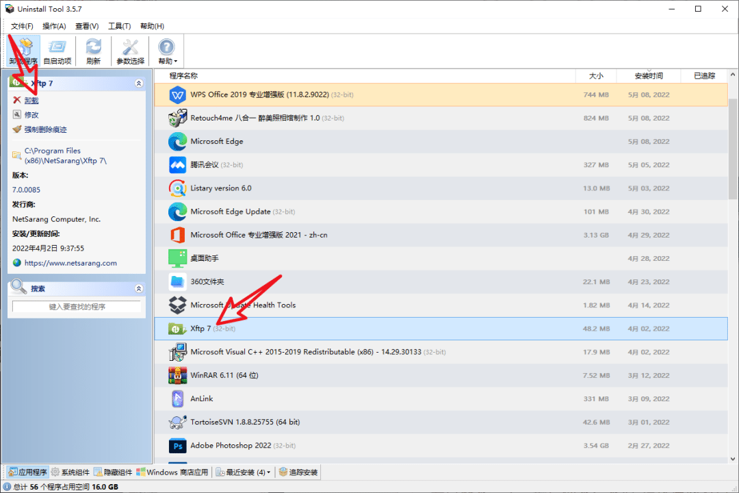The width and height of the screenshot is (739, 493).
Task: Focus the 键入要查找的程序 search field
Action: click(x=77, y=307)
